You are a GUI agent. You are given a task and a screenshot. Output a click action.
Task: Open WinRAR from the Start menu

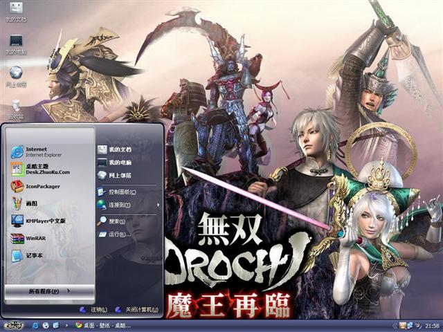[28, 238]
